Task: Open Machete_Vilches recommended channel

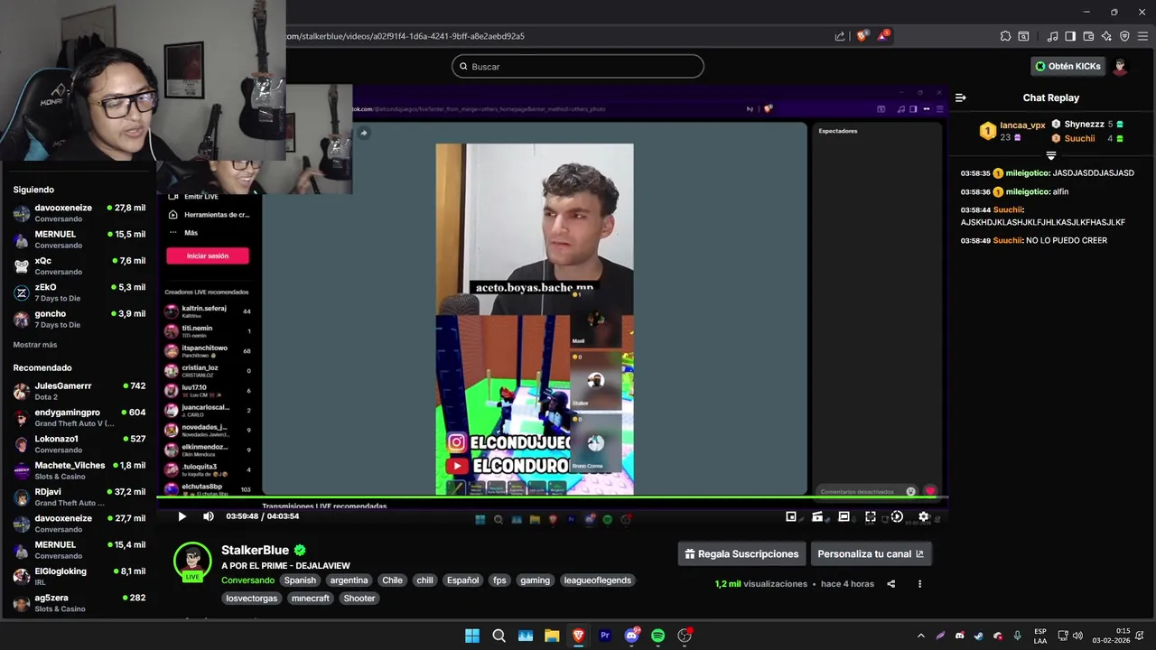Action: tap(79, 470)
